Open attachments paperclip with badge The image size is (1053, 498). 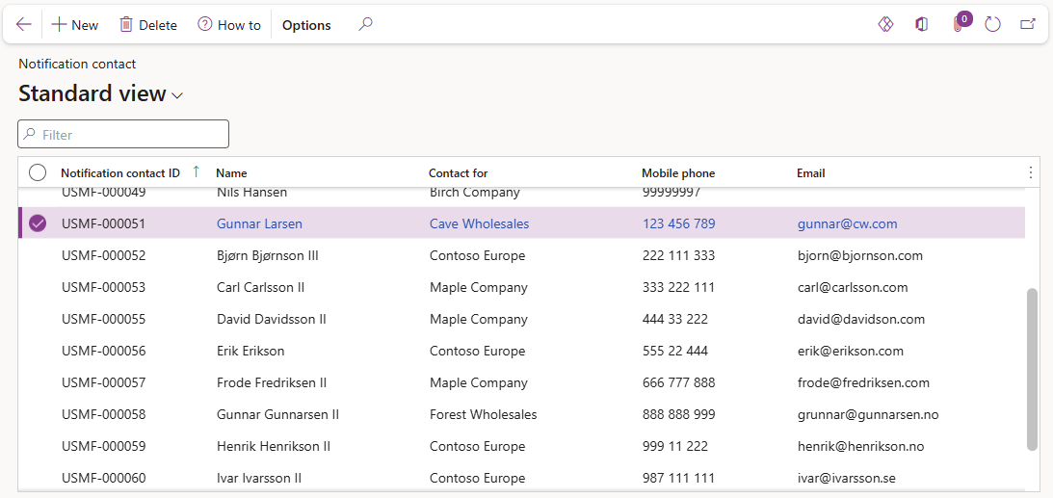pyautogui.click(x=958, y=24)
